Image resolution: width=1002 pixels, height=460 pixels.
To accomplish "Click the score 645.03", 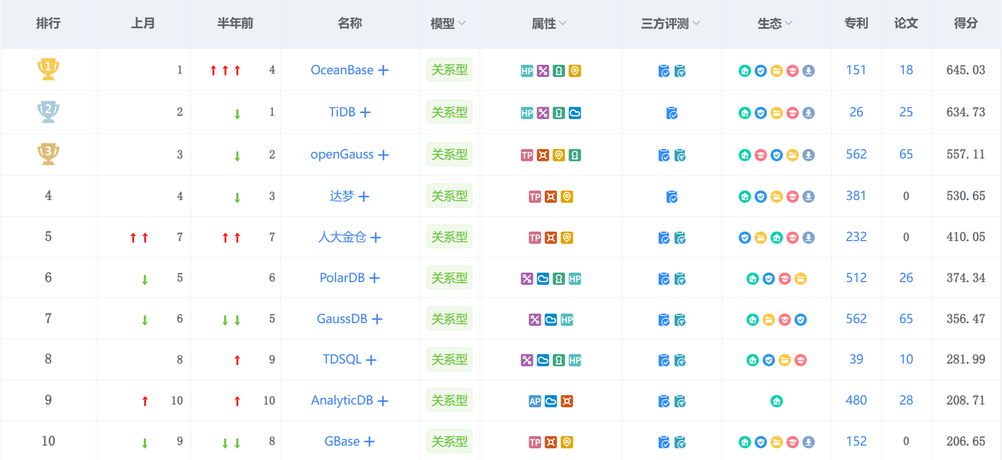I will [x=965, y=70].
